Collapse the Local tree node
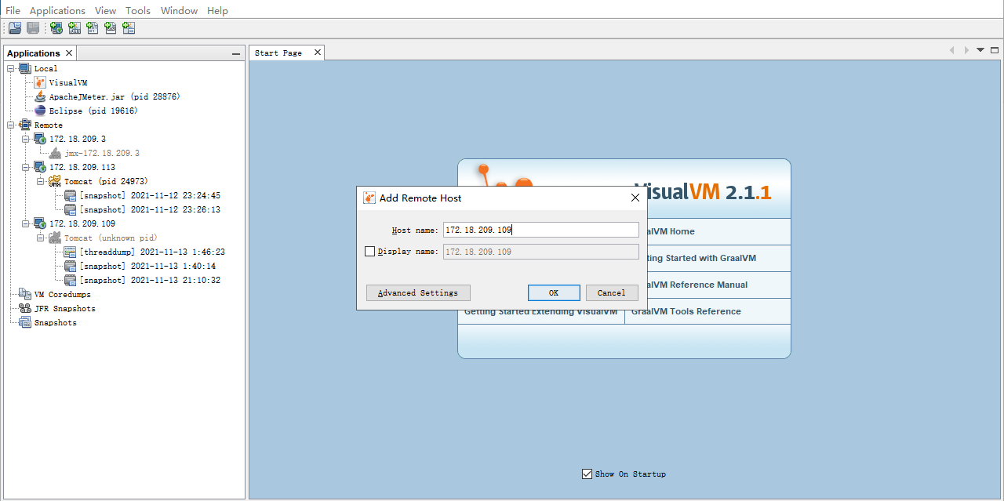 pos(11,68)
